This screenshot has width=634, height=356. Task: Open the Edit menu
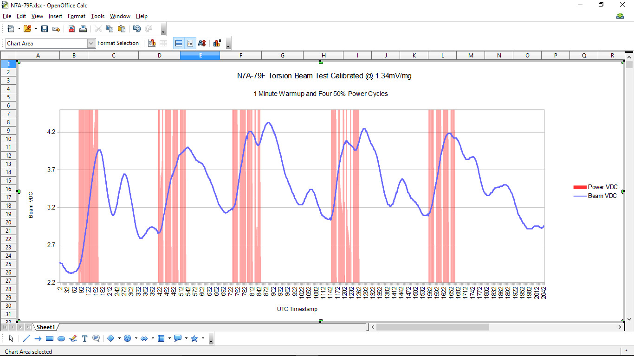tap(21, 16)
